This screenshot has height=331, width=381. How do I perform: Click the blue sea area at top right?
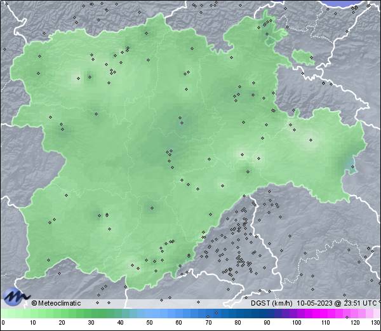coord(341,3)
